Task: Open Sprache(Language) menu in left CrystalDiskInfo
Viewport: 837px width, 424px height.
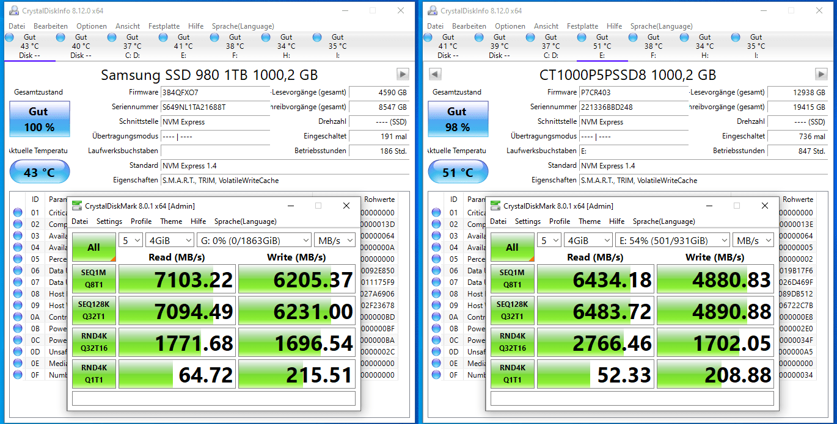Action: [x=243, y=26]
